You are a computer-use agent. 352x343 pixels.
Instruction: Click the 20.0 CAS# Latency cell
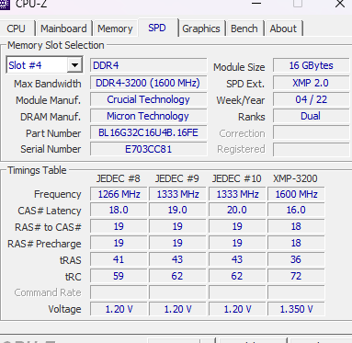237,210
